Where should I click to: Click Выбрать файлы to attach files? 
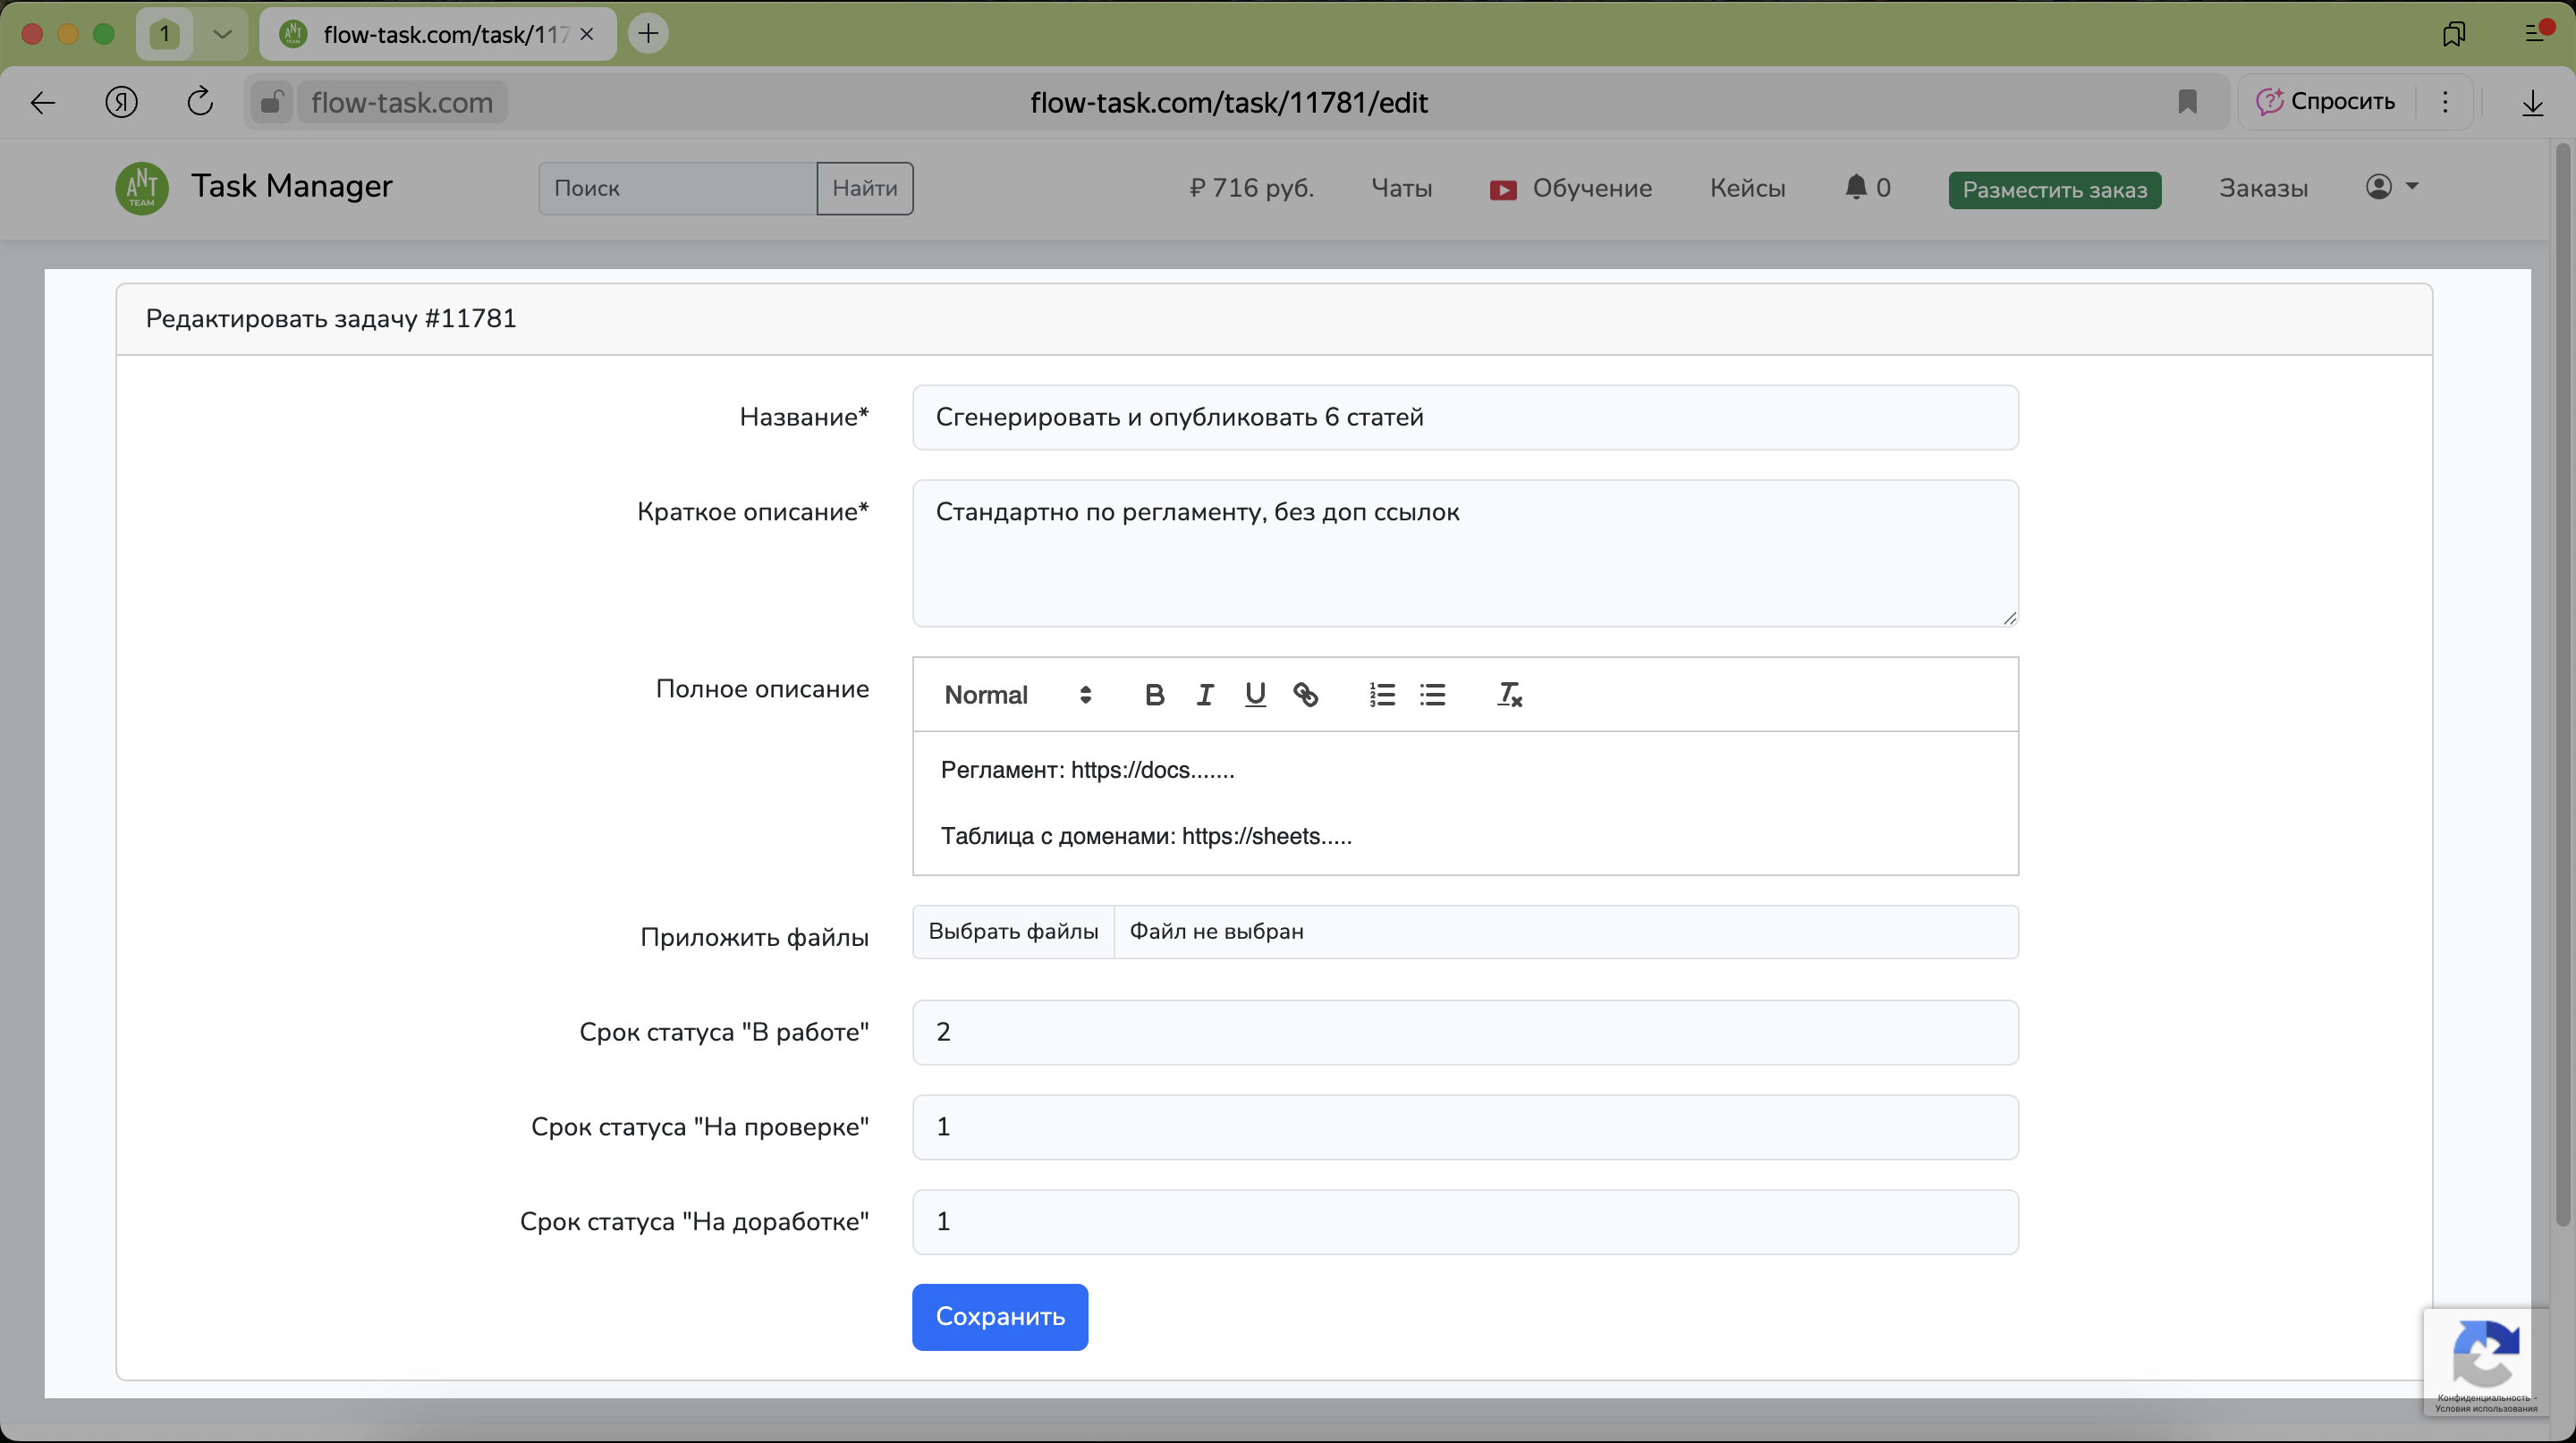coord(1013,932)
